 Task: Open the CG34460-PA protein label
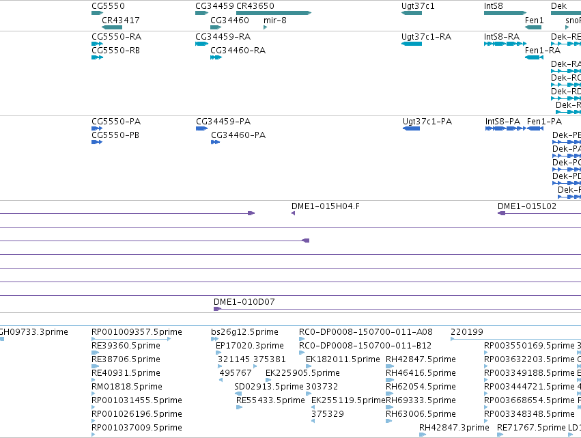click(x=238, y=135)
